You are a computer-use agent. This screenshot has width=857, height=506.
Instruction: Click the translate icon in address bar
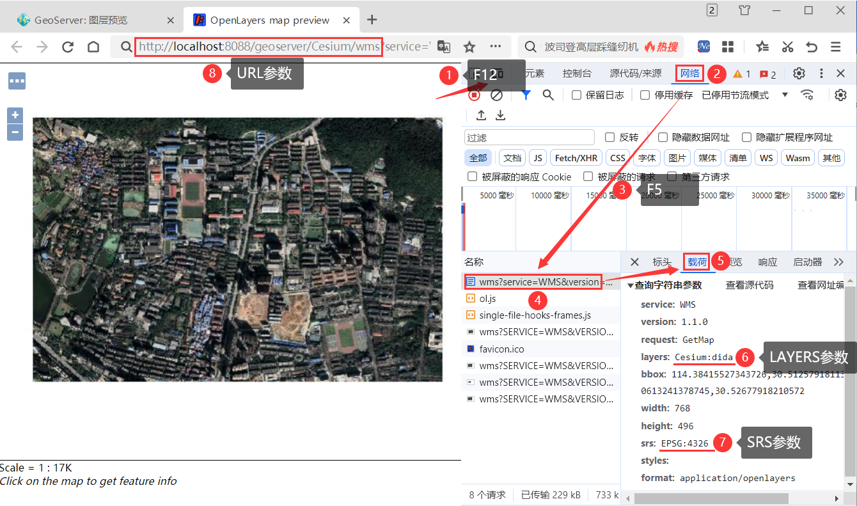point(444,47)
